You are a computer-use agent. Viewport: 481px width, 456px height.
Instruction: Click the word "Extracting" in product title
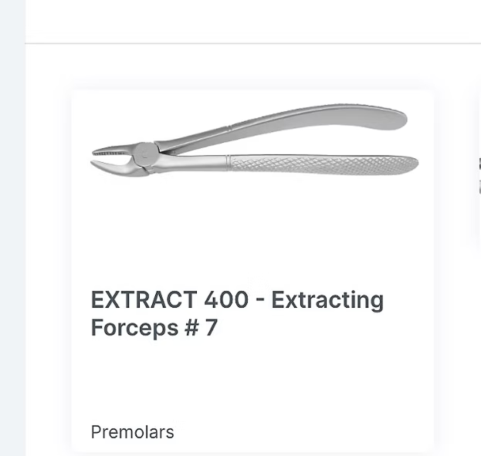(327, 299)
